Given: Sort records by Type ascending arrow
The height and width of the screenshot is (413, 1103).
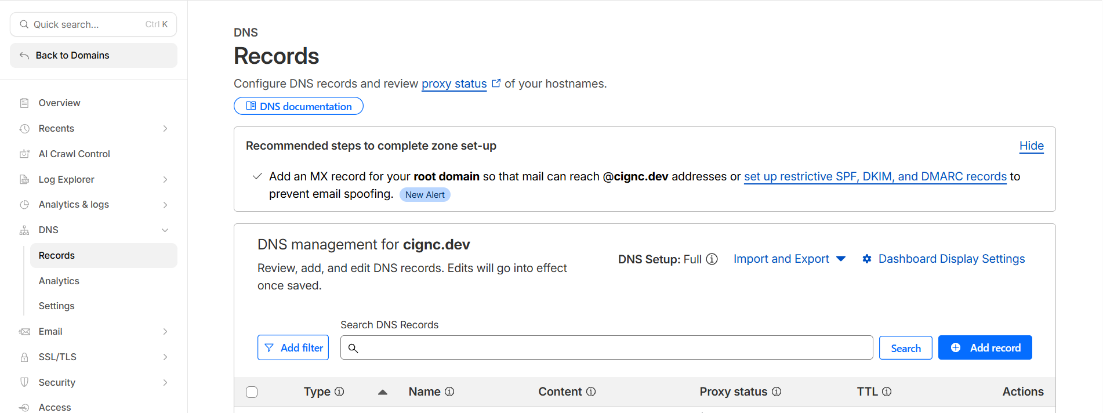Looking at the screenshot, I should [383, 393].
